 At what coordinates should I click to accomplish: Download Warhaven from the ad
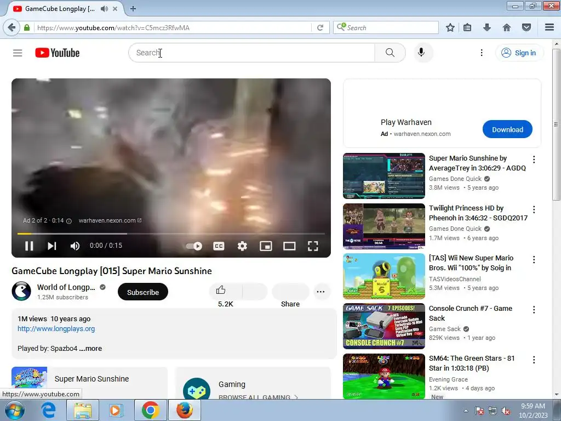point(507,129)
